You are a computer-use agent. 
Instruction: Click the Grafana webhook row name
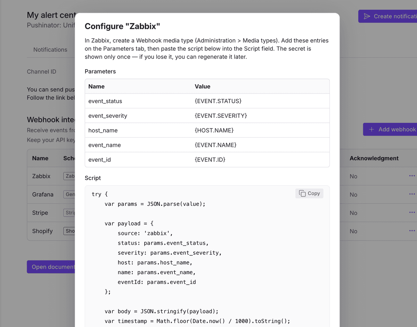[43, 194]
